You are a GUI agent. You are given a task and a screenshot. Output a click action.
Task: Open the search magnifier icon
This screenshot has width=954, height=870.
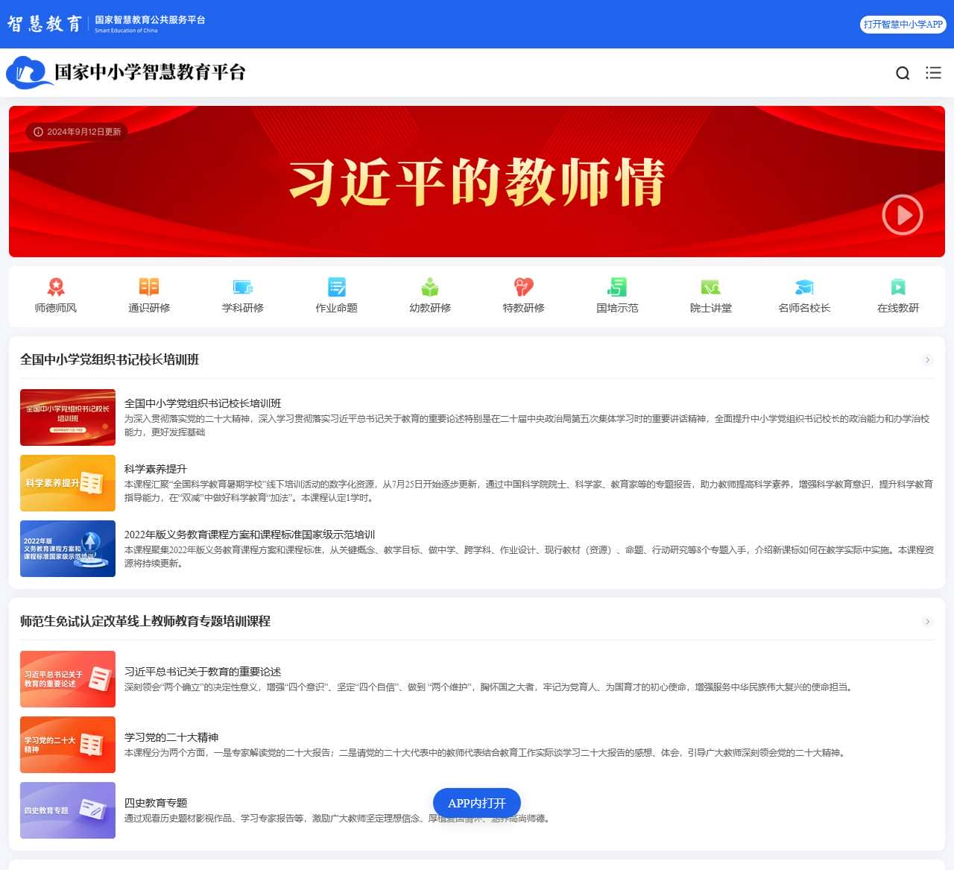tap(903, 73)
